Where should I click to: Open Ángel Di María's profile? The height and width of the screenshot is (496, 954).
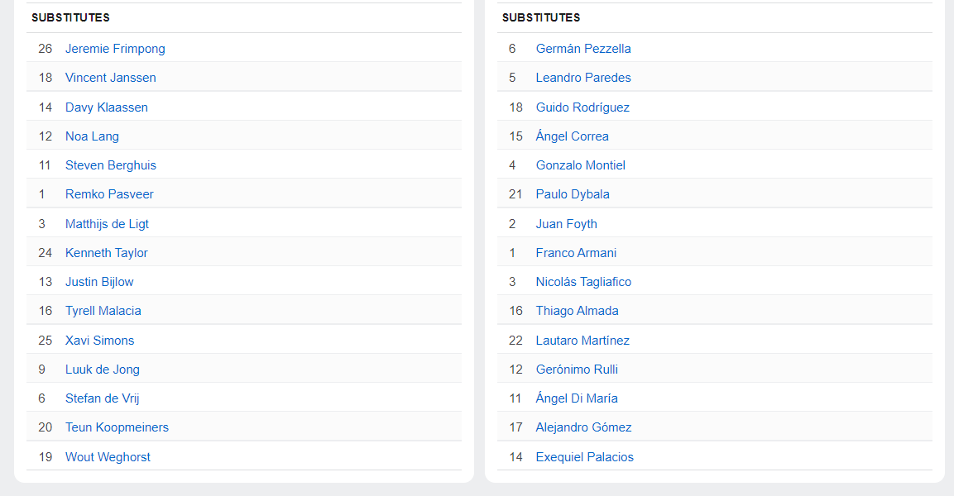[577, 398]
